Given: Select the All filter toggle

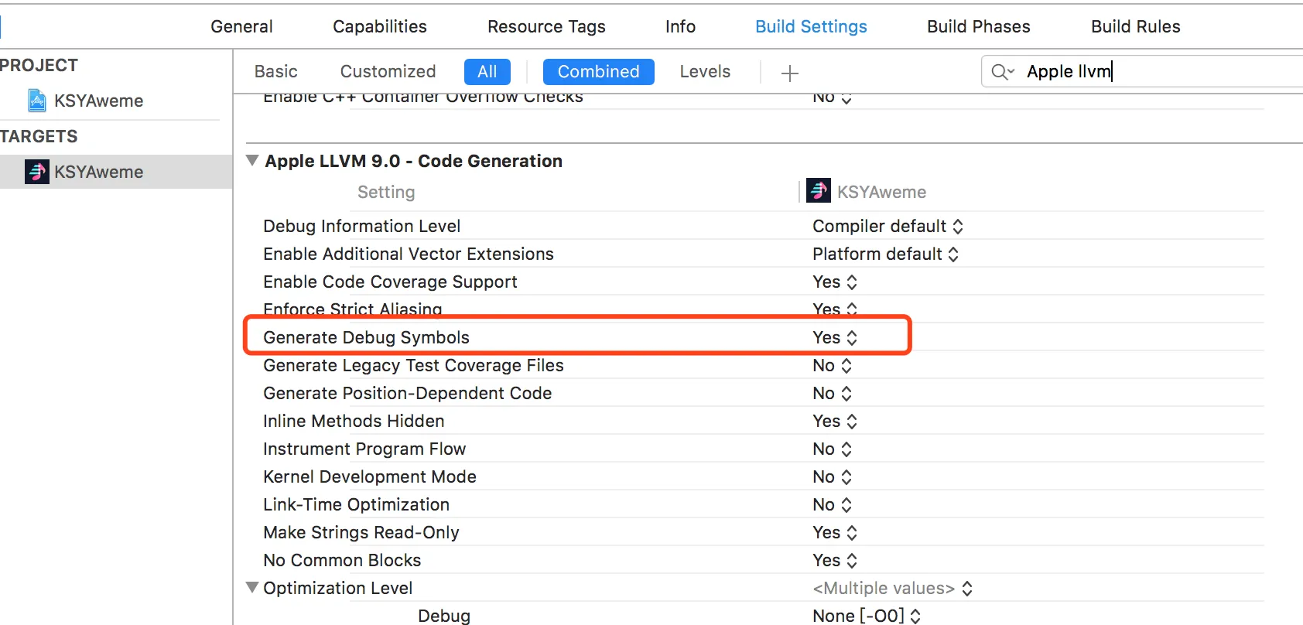Looking at the screenshot, I should pos(487,72).
